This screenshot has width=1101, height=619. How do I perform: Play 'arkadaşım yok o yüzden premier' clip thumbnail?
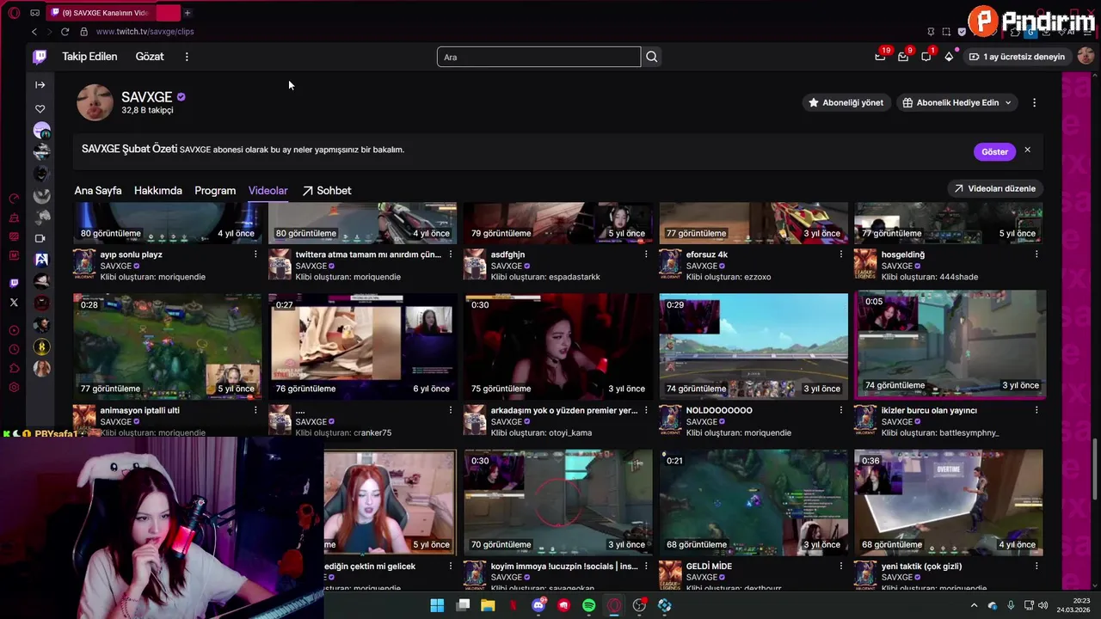point(558,346)
